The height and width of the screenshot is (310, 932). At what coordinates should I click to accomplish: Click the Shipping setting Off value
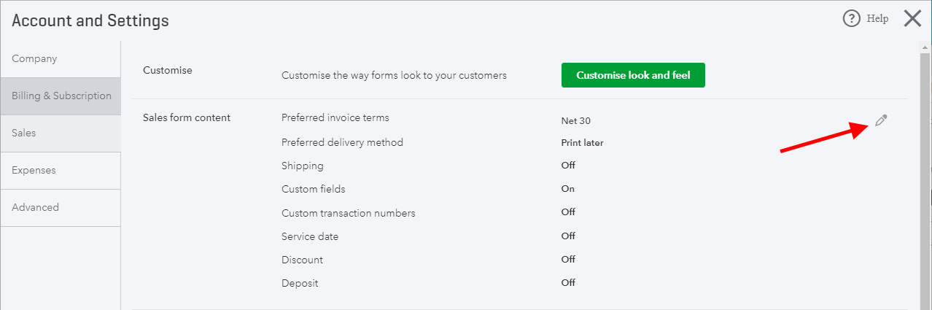[568, 166]
